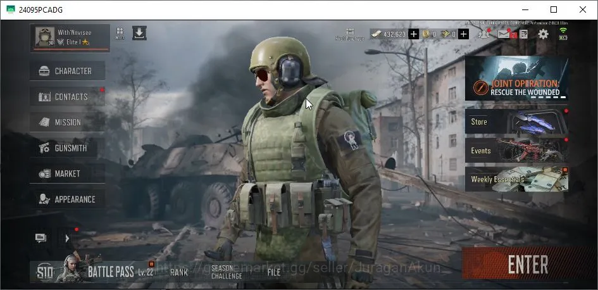The height and width of the screenshot is (290, 598).
Task: Open the player avatar profile picture
Action: [45, 37]
